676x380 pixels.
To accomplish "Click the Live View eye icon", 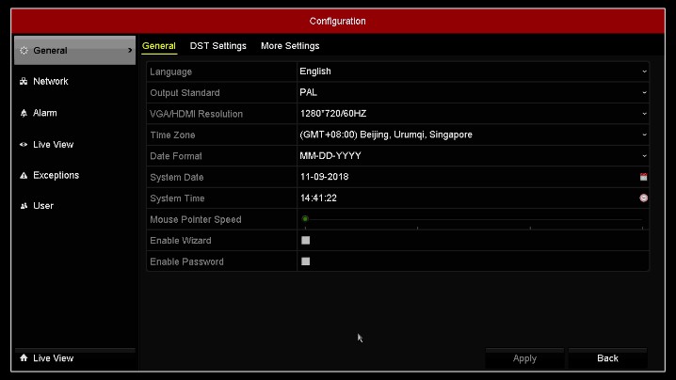I will 24,145.
